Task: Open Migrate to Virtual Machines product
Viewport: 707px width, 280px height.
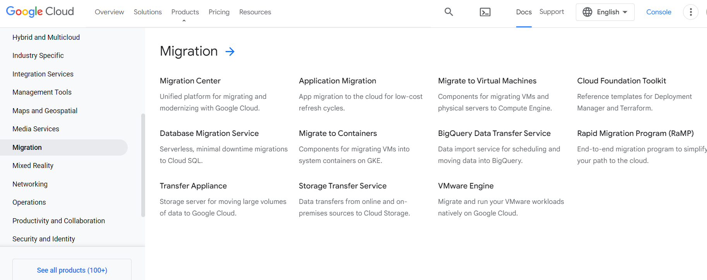Action: click(x=487, y=81)
